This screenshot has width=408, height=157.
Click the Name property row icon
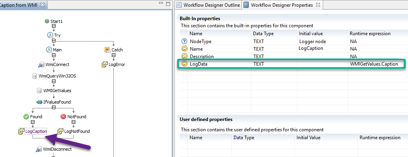[x=184, y=49]
